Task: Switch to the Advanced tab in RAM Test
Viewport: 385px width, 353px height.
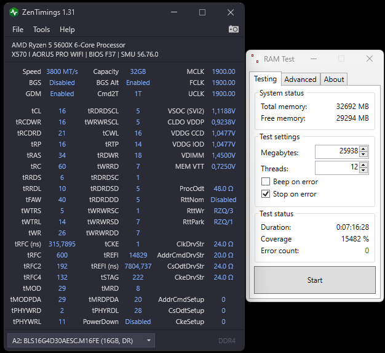Action: coord(300,79)
